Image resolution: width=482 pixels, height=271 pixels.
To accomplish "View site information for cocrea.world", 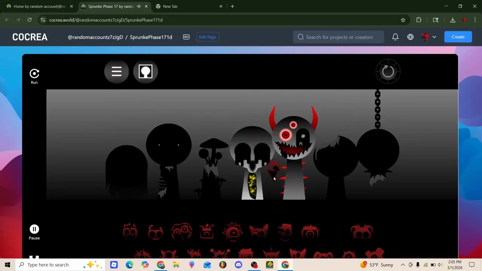I will (43, 20).
